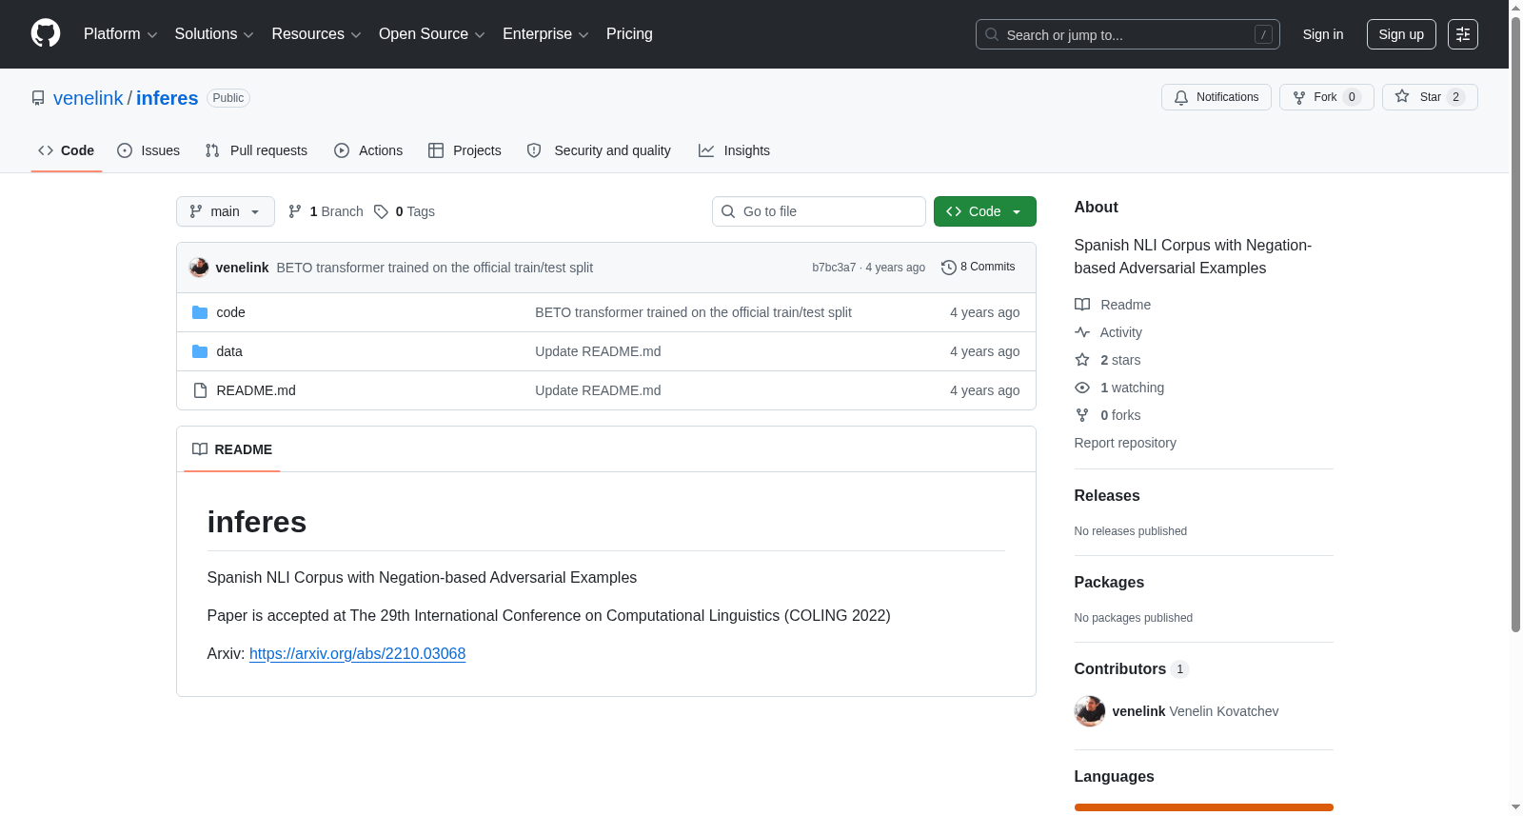Open the green Code dropdown button
Viewport: 1523px width, 816px height.
(985, 211)
